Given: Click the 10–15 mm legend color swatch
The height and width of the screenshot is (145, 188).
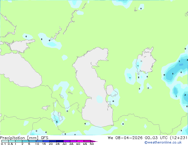Looking at the screenshot, I should (x=39, y=141).
